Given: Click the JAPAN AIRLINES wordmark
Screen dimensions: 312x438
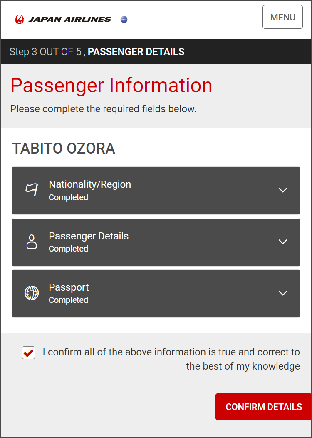Looking at the screenshot, I should pyautogui.click(x=70, y=19).
